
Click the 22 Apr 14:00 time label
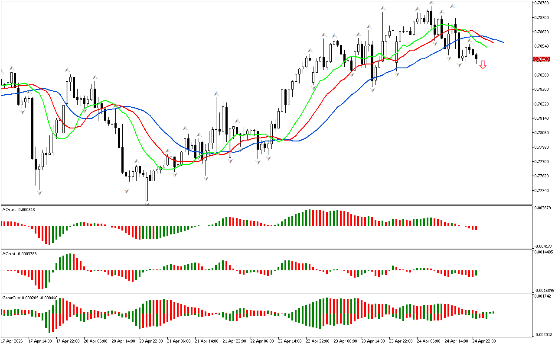pyautogui.click(x=289, y=341)
